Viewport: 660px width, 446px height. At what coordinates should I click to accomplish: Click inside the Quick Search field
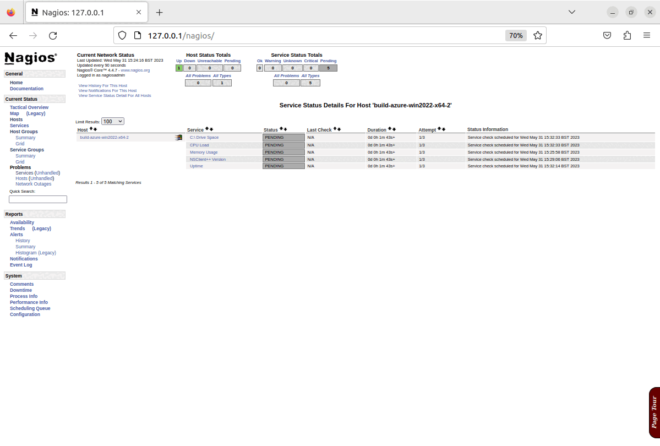[37, 199]
